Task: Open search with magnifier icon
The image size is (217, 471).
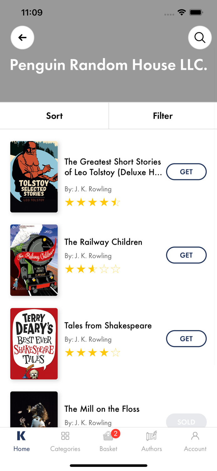Action: [x=200, y=38]
